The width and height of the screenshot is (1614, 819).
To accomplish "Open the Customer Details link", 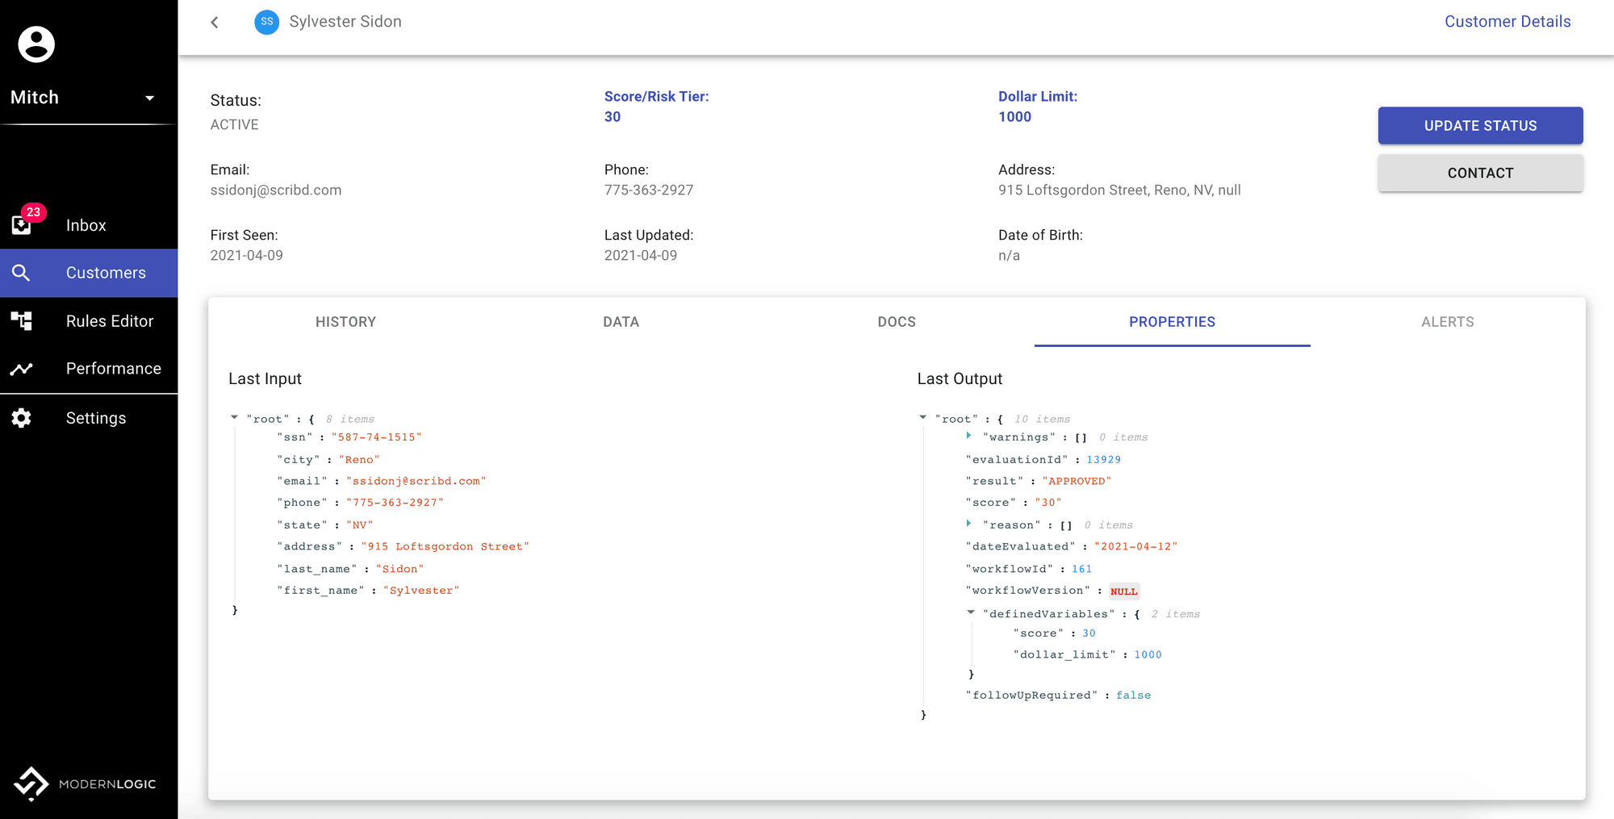I will click(1507, 22).
